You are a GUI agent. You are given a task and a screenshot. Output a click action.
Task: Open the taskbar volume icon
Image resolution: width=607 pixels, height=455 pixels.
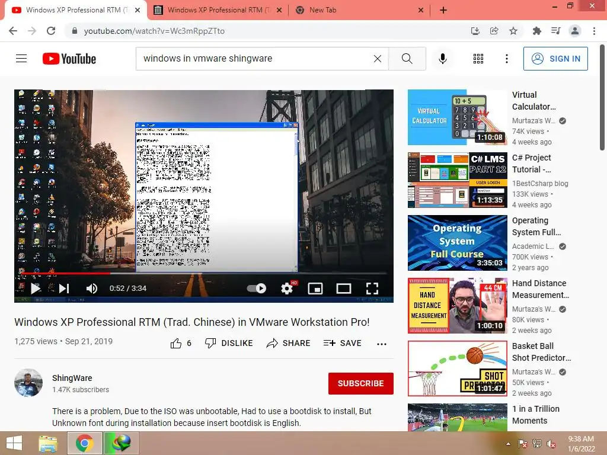(551, 444)
